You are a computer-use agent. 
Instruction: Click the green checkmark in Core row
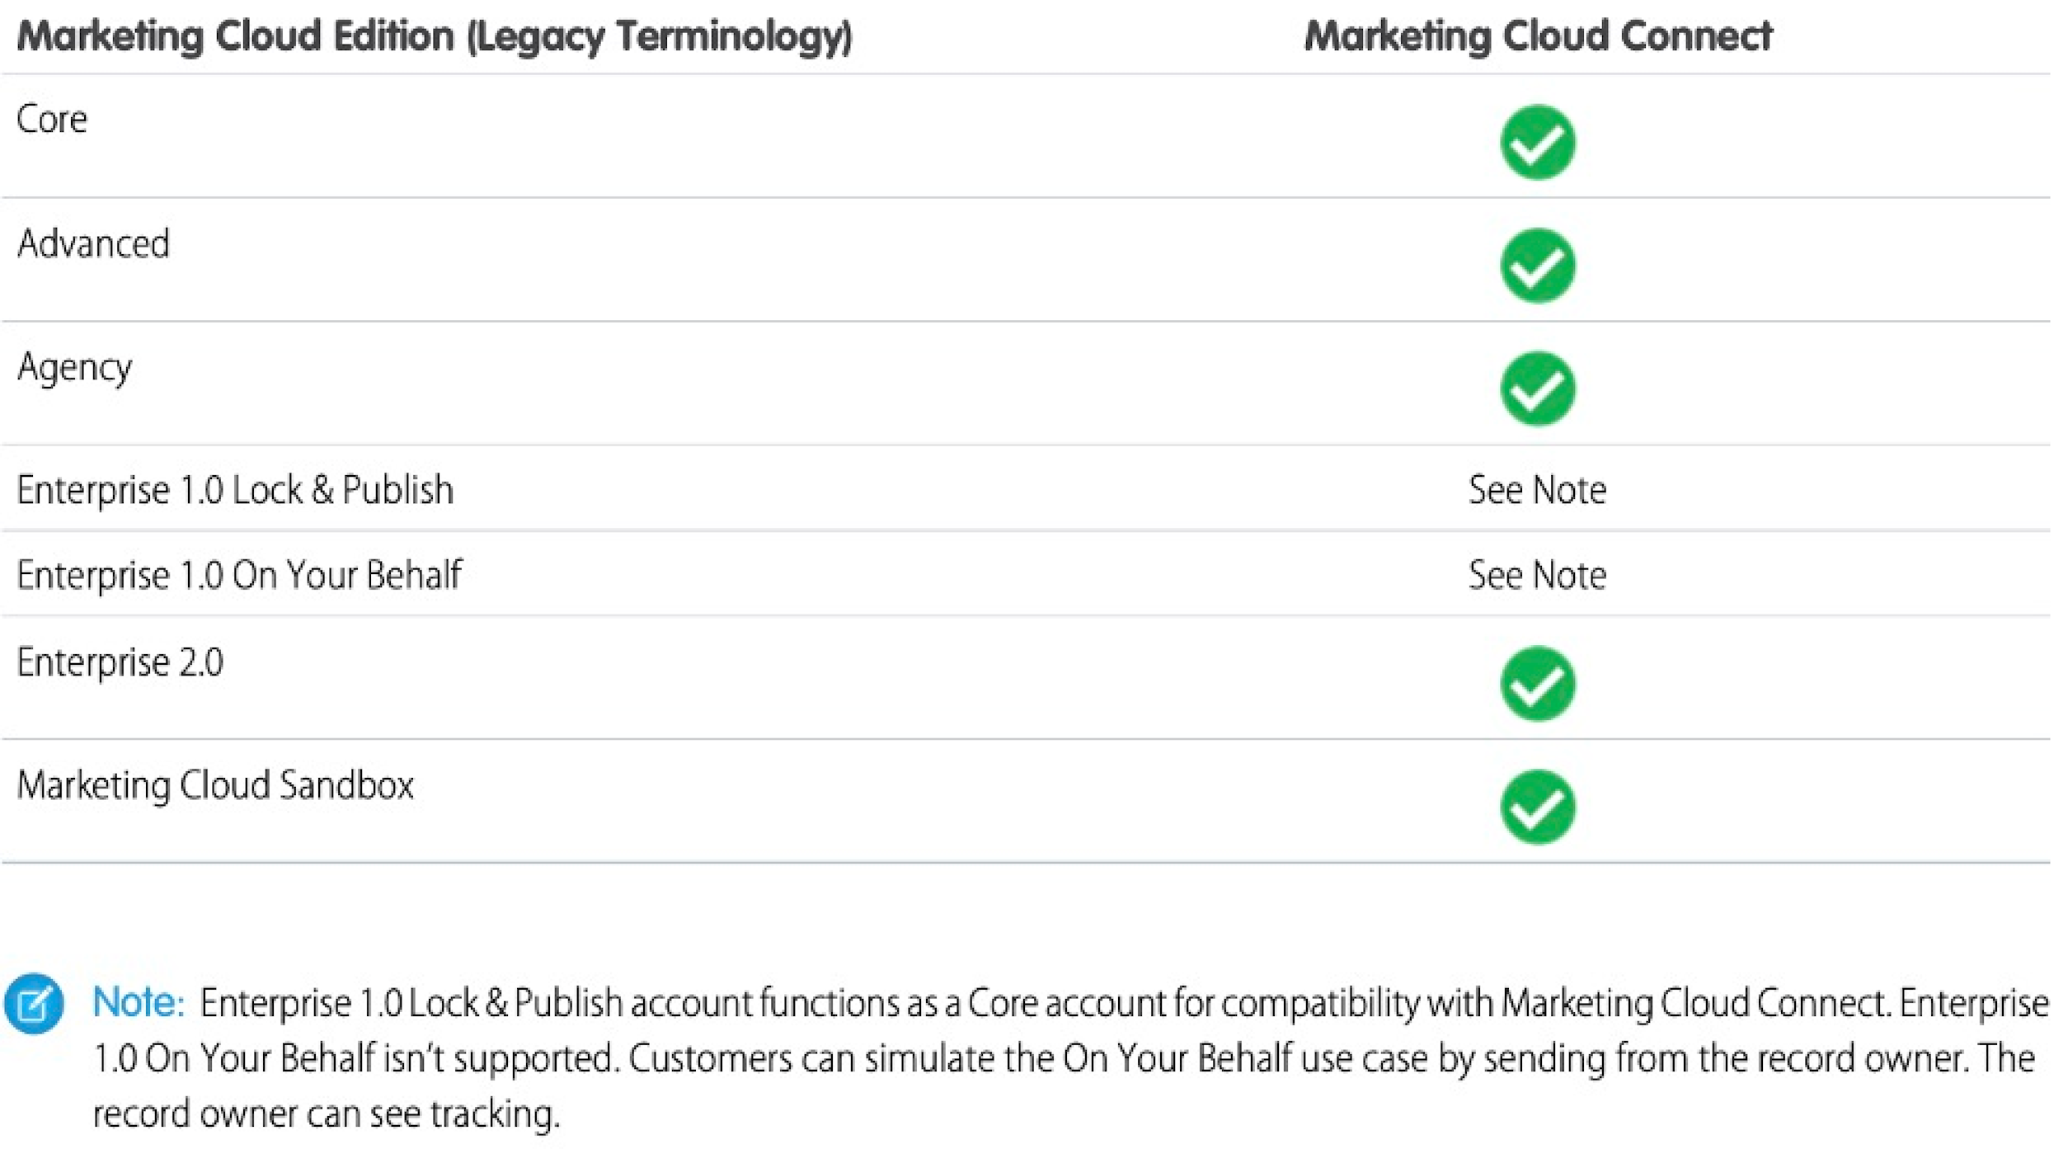pyautogui.click(x=1537, y=142)
